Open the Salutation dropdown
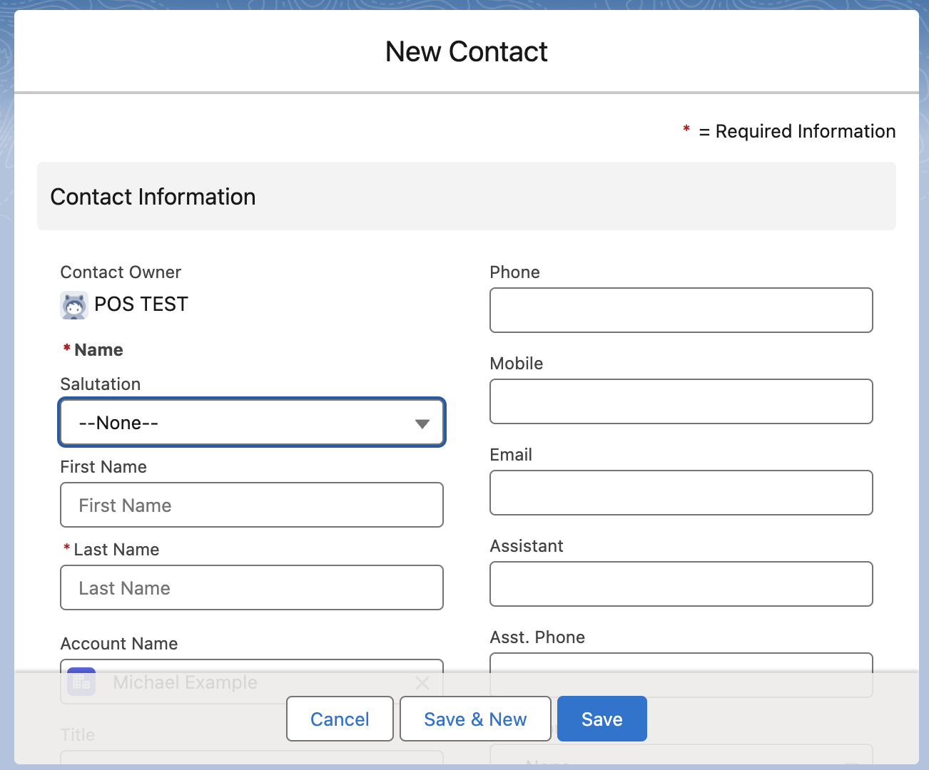The image size is (929, 770). (252, 422)
